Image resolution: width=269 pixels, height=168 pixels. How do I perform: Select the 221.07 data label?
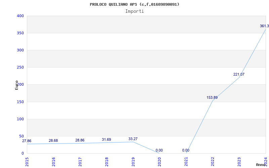pos(239,74)
